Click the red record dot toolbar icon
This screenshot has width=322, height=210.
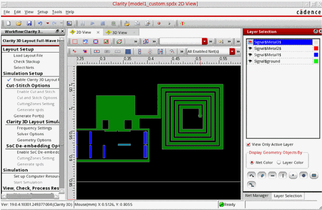(159, 24)
